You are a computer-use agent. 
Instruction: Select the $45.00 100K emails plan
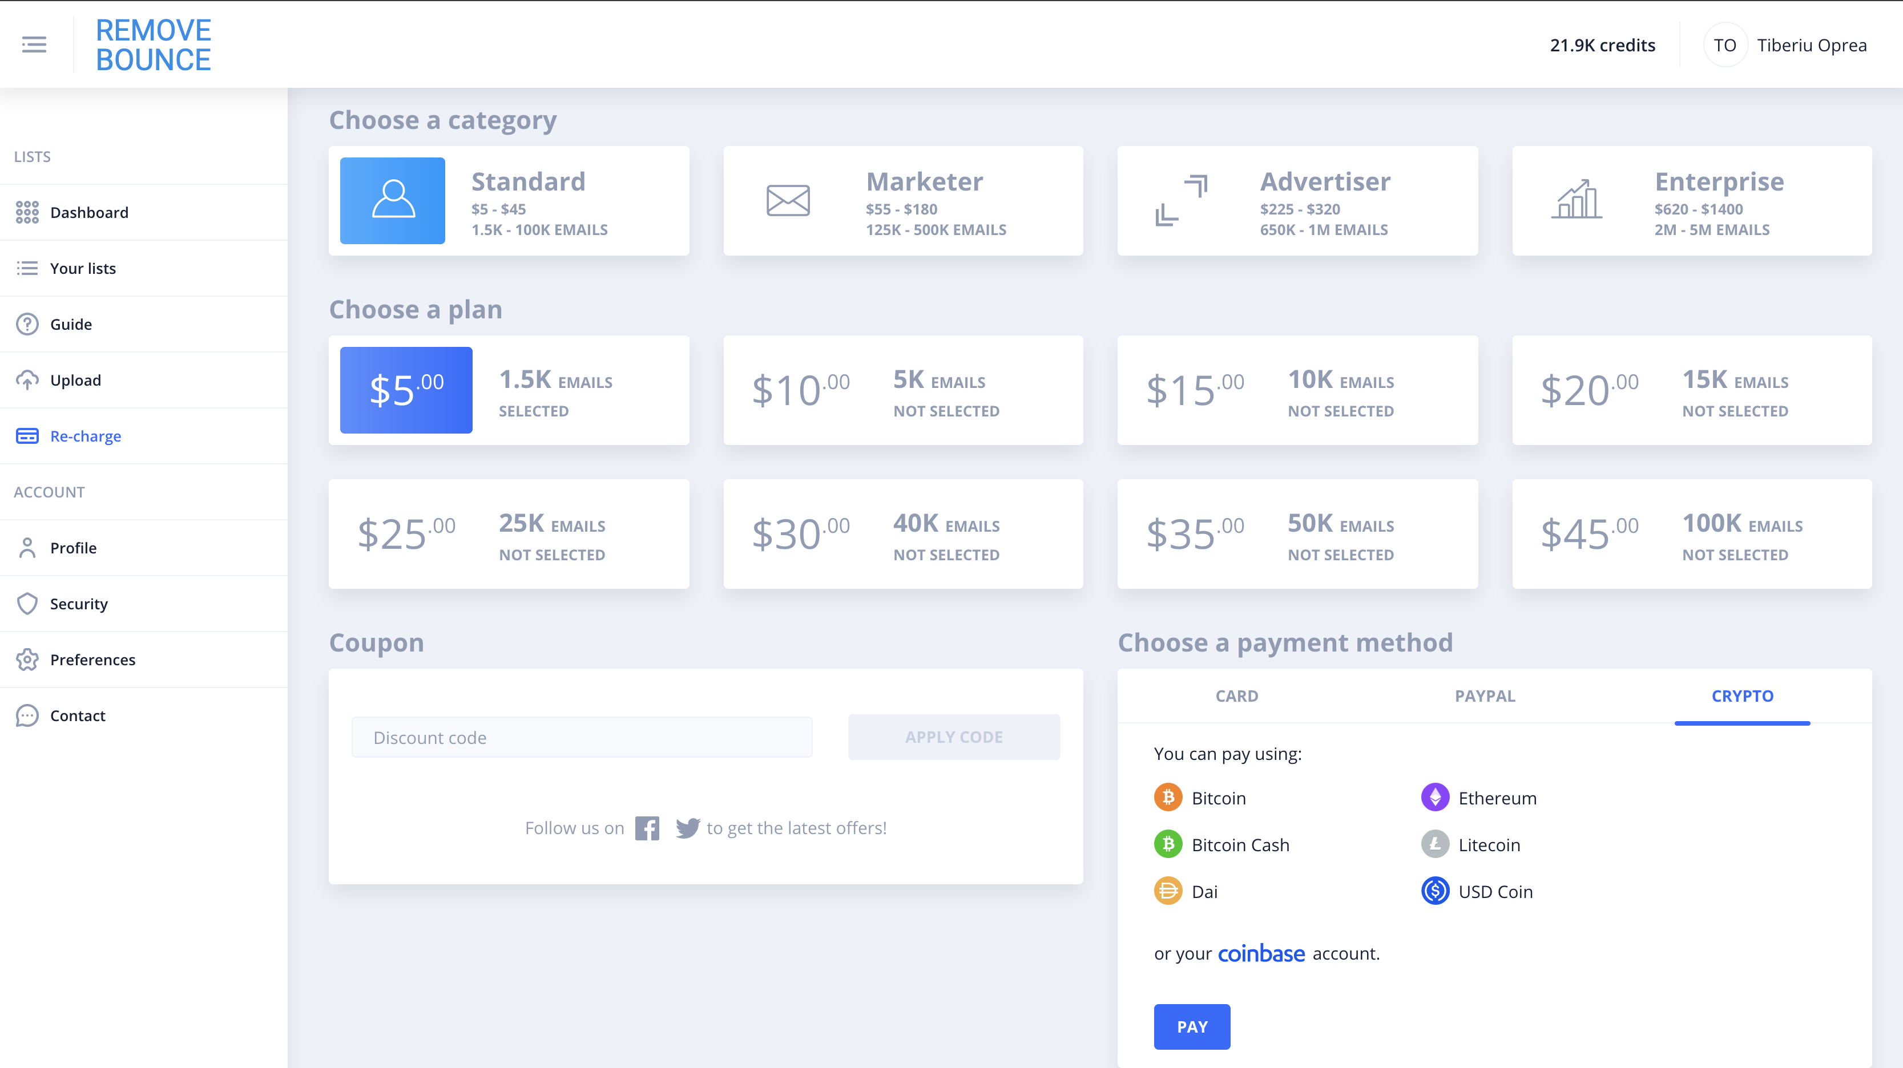click(1692, 534)
